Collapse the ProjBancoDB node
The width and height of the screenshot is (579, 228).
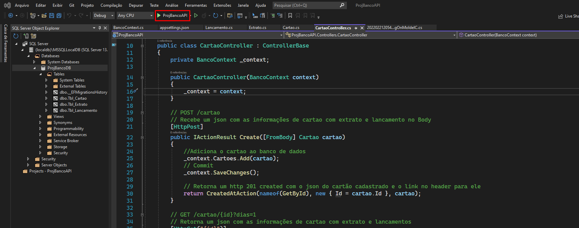(x=34, y=68)
